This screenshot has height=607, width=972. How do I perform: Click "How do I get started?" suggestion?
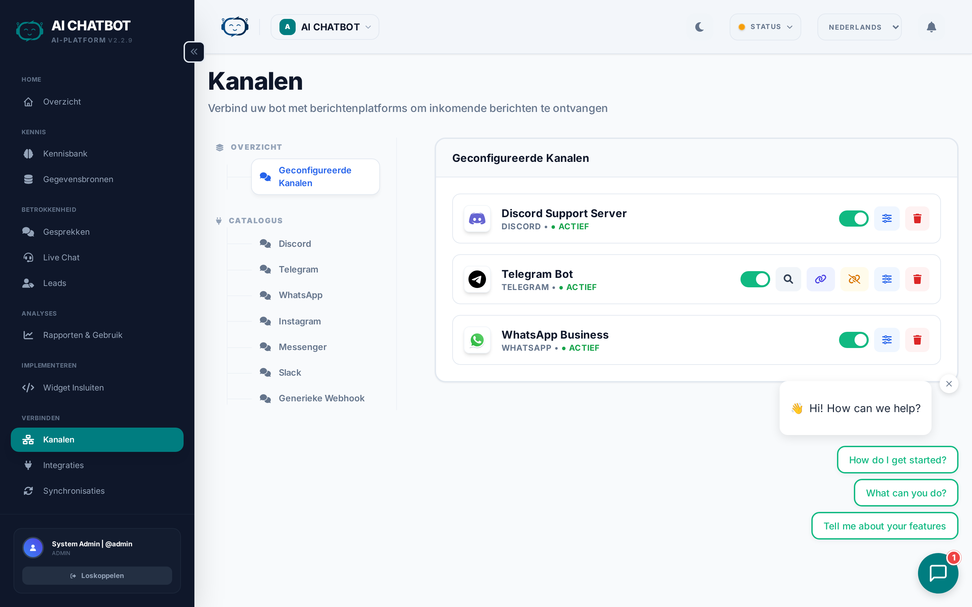pos(897,460)
